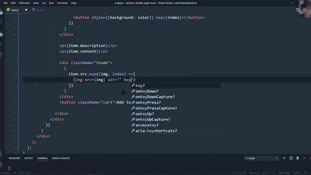Open the Edit menu
The height and width of the screenshot is (175, 311).
[13, 3]
